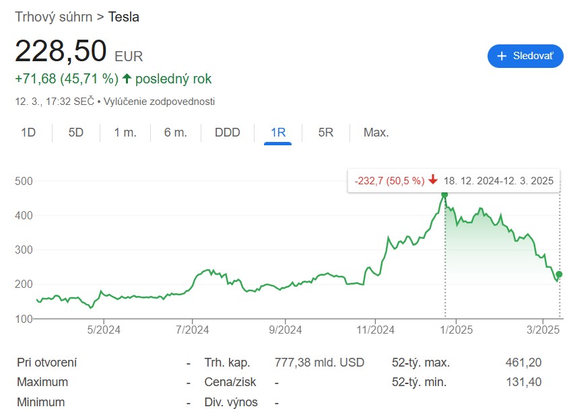Show the Max. full history tab
Viewport: 567px width, 413px height.
pos(376,133)
